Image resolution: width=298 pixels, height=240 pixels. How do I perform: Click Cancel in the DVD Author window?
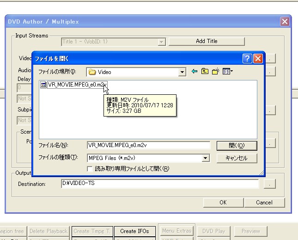coord(264,203)
